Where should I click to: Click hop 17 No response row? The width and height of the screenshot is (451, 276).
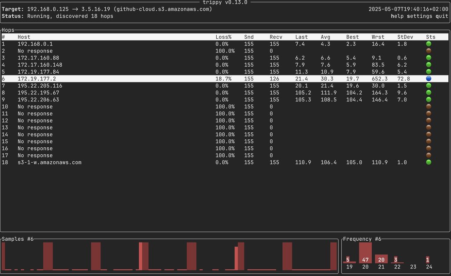pyautogui.click(x=224, y=155)
